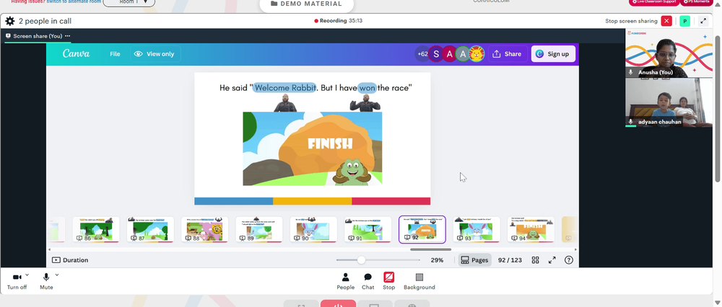Click PS Moments button
722x307 pixels.
[x=696, y=2]
